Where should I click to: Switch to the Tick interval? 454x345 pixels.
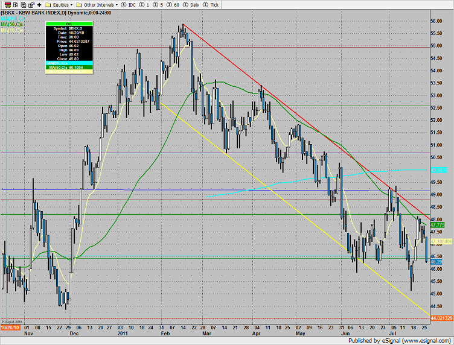point(211,5)
